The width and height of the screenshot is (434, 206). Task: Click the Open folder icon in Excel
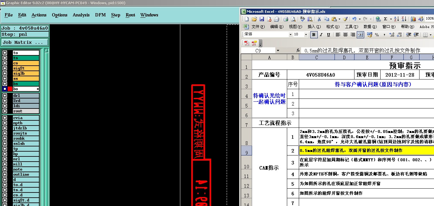coord(254,19)
